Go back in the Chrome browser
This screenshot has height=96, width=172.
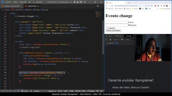tap(106, 6)
